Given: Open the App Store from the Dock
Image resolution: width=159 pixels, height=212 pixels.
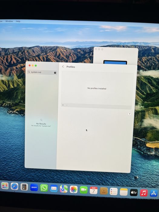Looking at the screenshot, I should 154,193.
